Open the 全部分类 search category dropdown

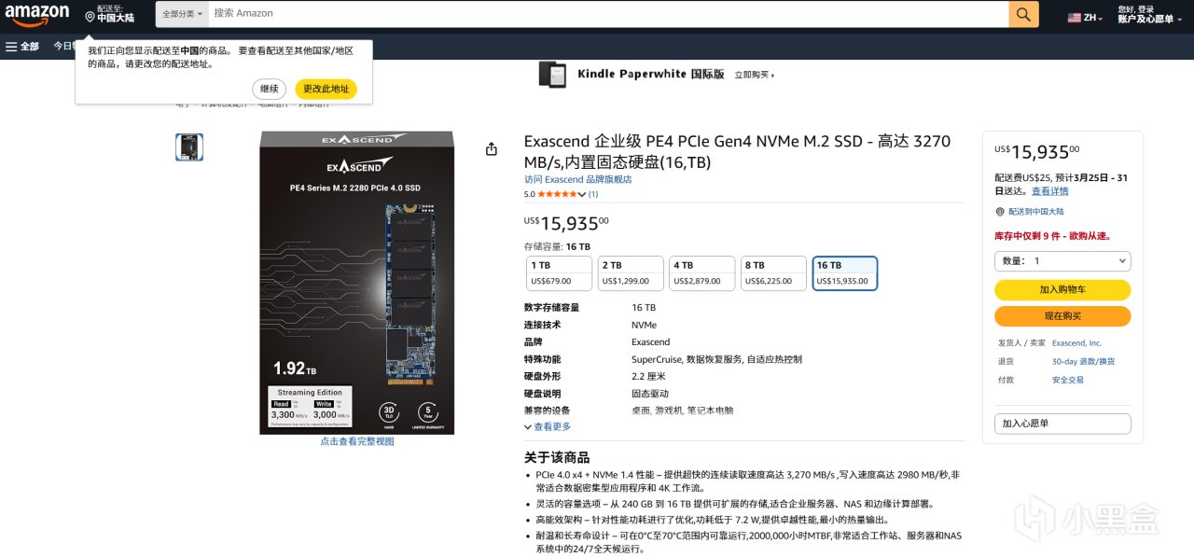(x=182, y=14)
